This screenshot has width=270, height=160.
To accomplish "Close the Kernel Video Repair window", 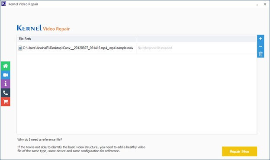I will [265, 4].
